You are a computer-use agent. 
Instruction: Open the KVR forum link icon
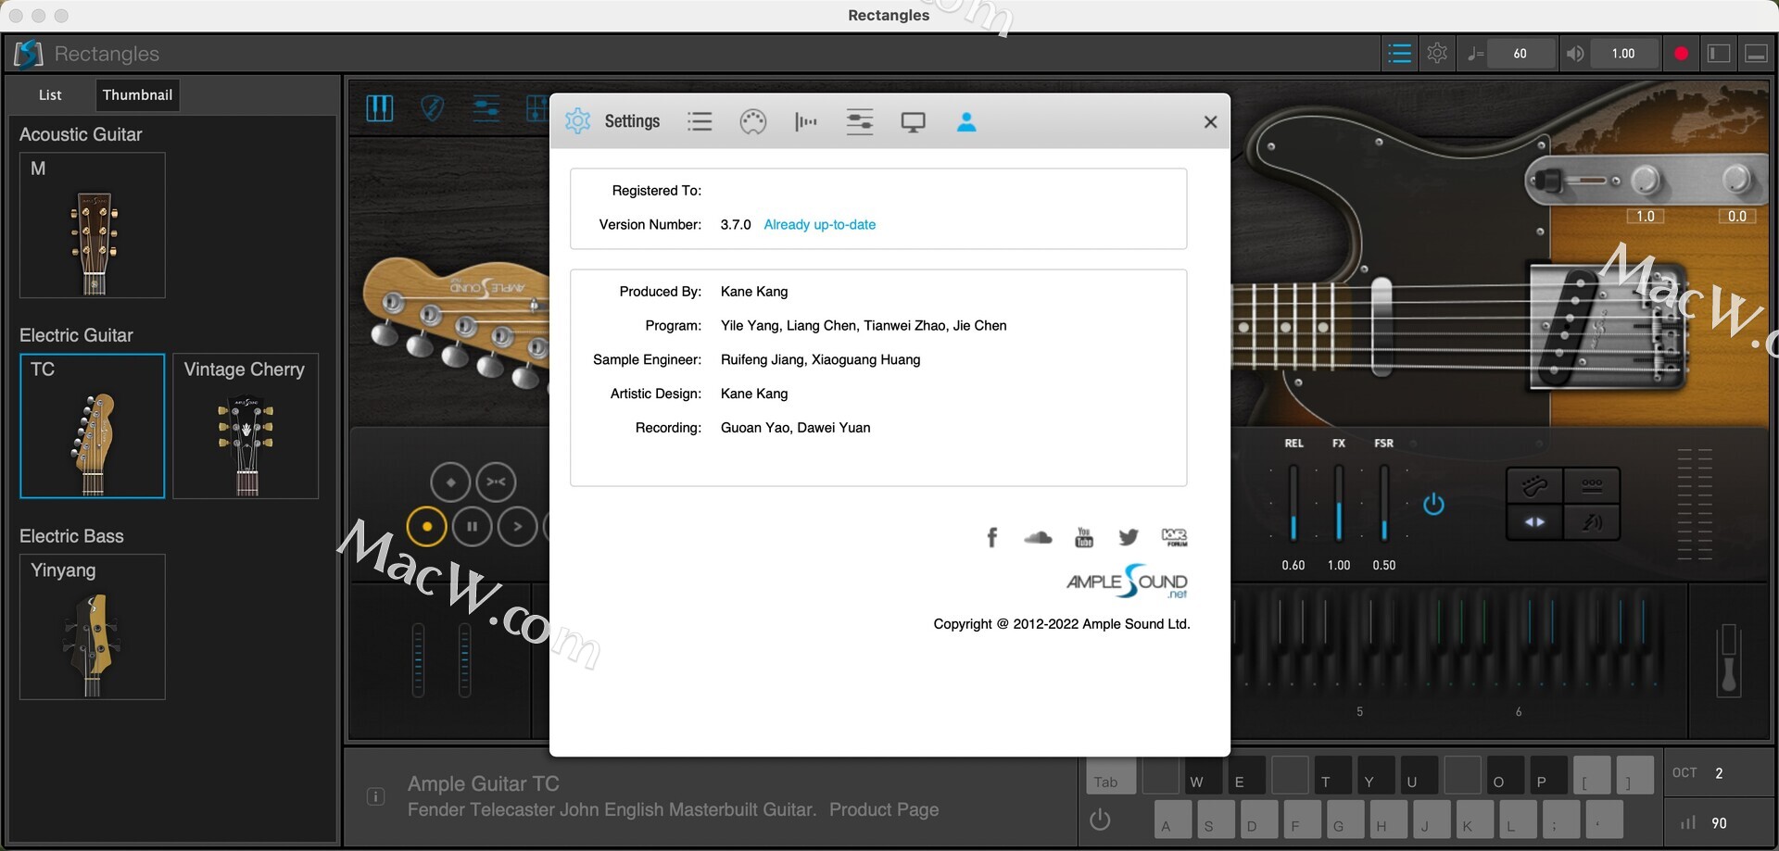click(x=1174, y=537)
